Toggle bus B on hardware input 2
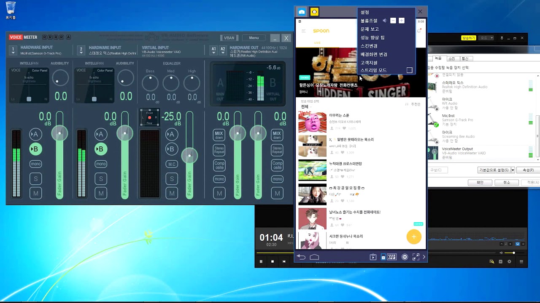Viewport: 540px width, 303px height. [x=101, y=149]
